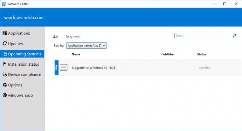
Task: Open the Sort by Application name dropdown
Action: pos(86,46)
